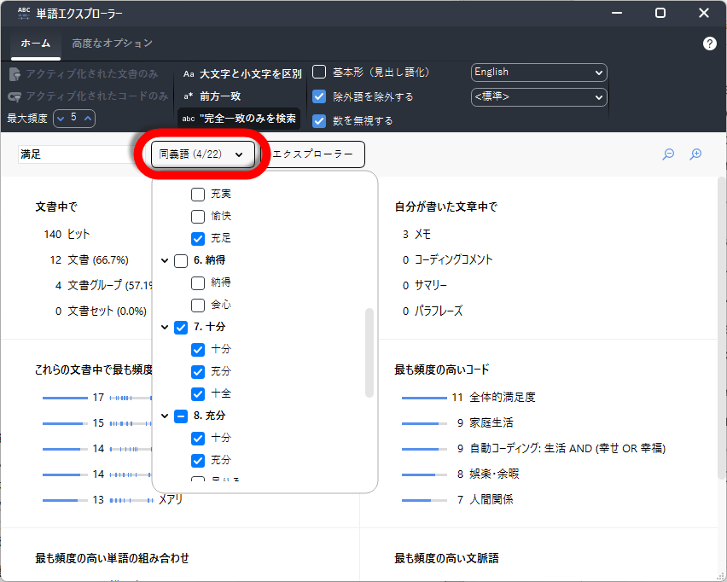Image resolution: width=727 pixels, height=582 pixels.
Task: Switch to the 高度なオプション tab
Action: [x=113, y=44]
